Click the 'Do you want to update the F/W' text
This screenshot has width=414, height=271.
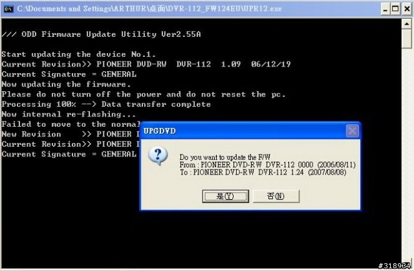(225, 157)
